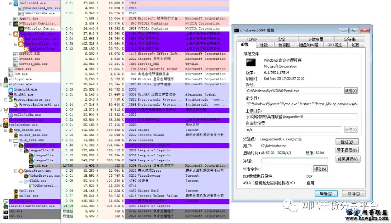Image resolution: width=391 pixels, height=223 pixels.
Task: Switch to the 线程 tab
Action: pyautogui.click(x=356, y=45)
